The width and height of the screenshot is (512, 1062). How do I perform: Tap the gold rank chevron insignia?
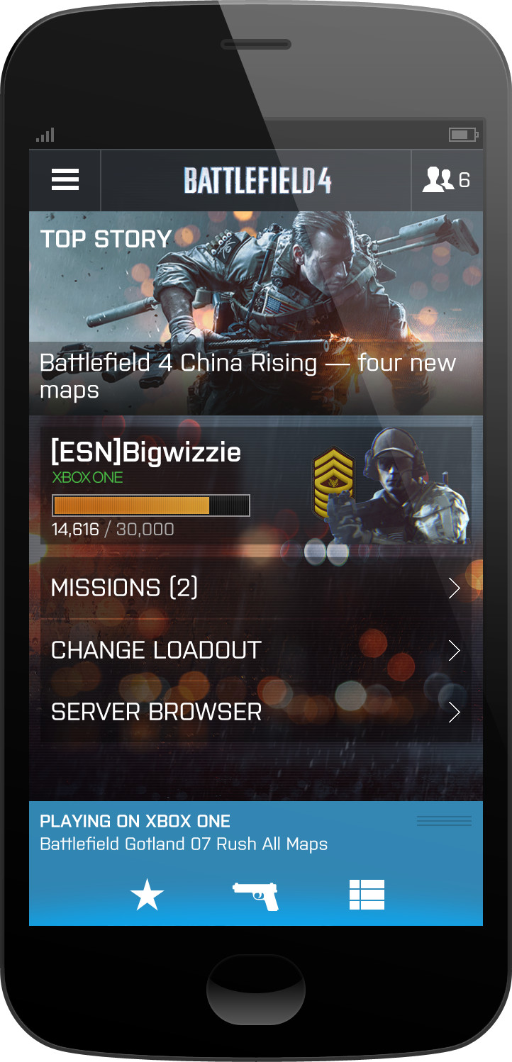(x=335, y=482)
